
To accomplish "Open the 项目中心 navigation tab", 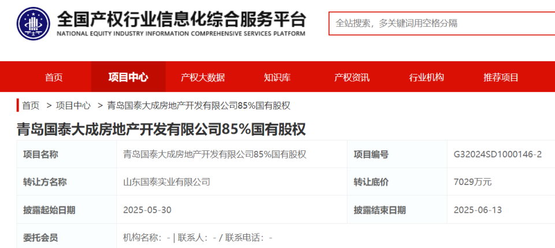I will pos(128,77).
